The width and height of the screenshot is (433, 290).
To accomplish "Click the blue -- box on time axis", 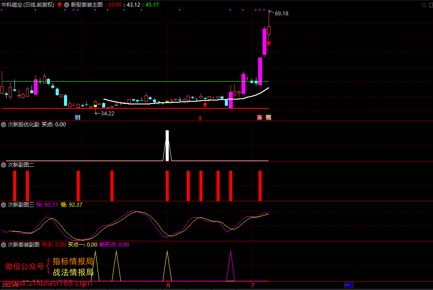I will pos(348,285).
